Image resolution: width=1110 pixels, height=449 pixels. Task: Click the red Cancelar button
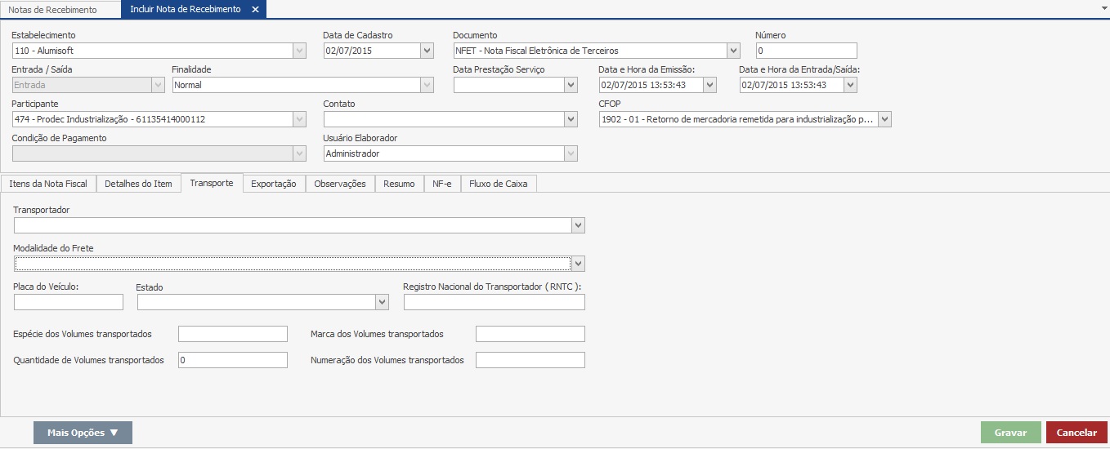[x=1076, y=433]
